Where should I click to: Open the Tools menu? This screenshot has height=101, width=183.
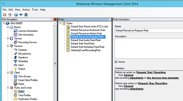tap(35, 10)
